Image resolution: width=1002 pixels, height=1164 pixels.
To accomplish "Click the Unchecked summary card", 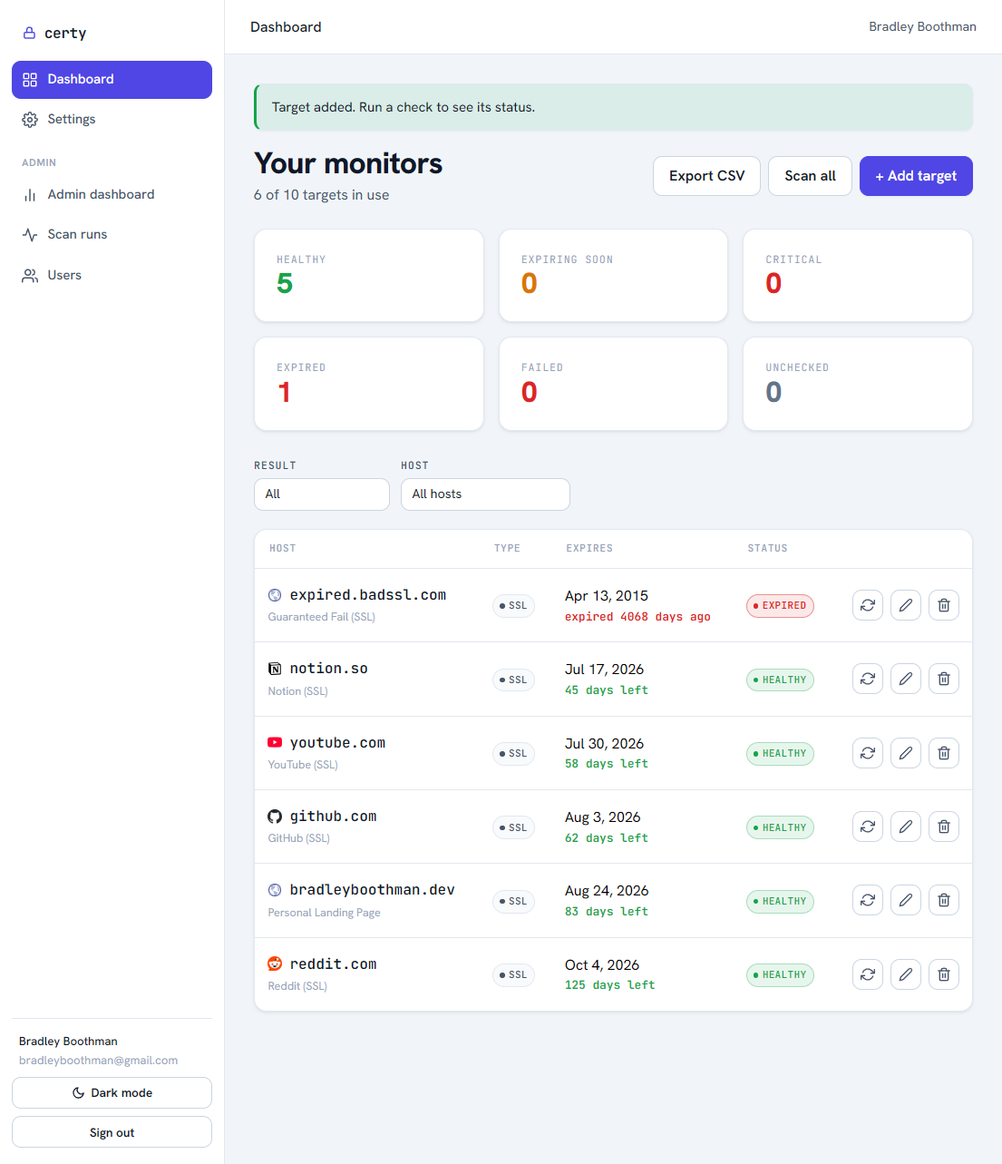I will coord(858,384).
